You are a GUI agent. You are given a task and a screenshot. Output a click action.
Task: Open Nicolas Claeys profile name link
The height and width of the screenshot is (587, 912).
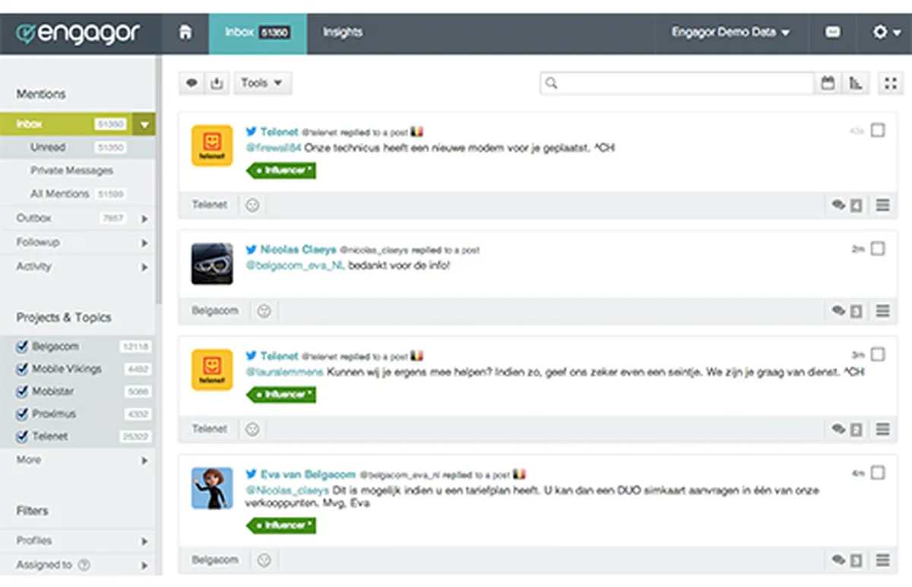pyautogui.click(x=298, y=249)
